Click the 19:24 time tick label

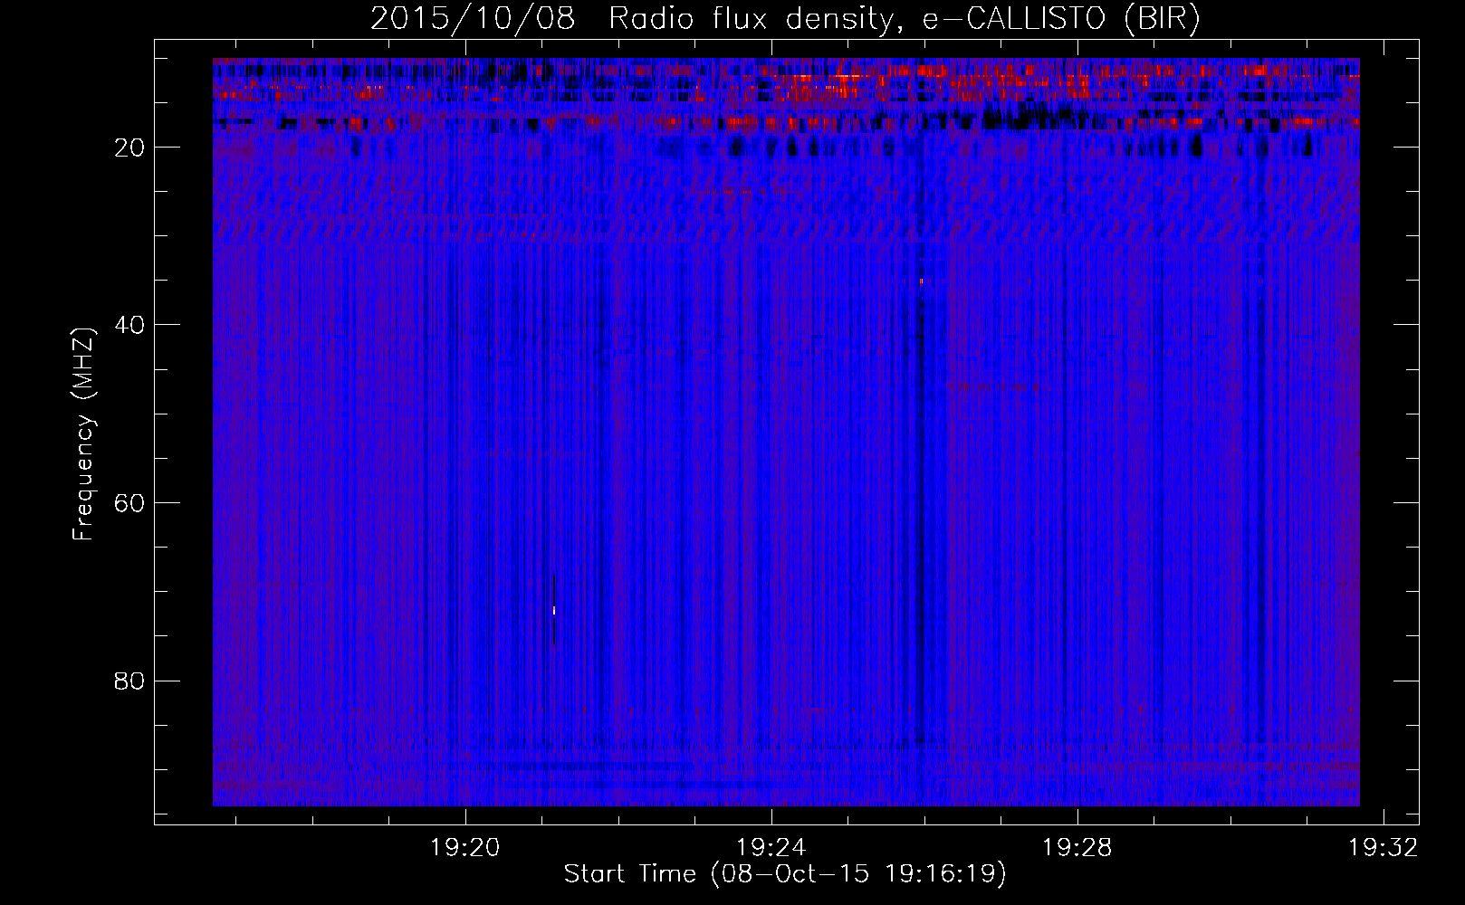pyautogui.click(x=771, y=848)
